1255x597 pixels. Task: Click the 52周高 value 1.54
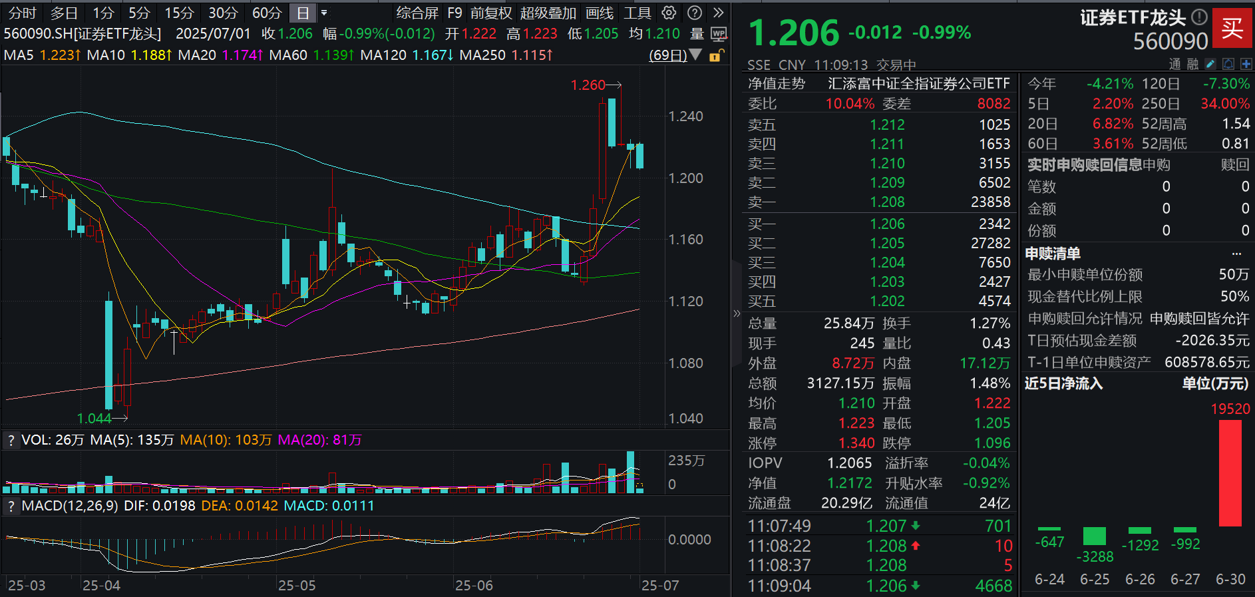pos(1236,124)
